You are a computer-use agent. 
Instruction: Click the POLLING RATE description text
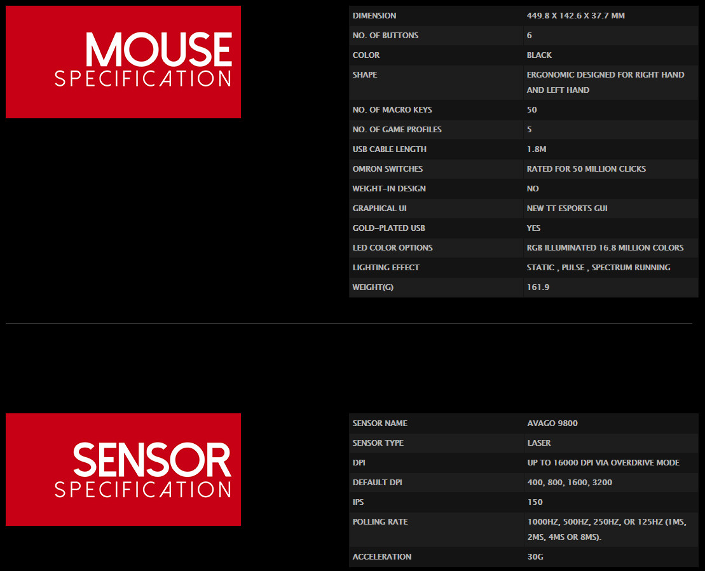(x=606, y=530)
